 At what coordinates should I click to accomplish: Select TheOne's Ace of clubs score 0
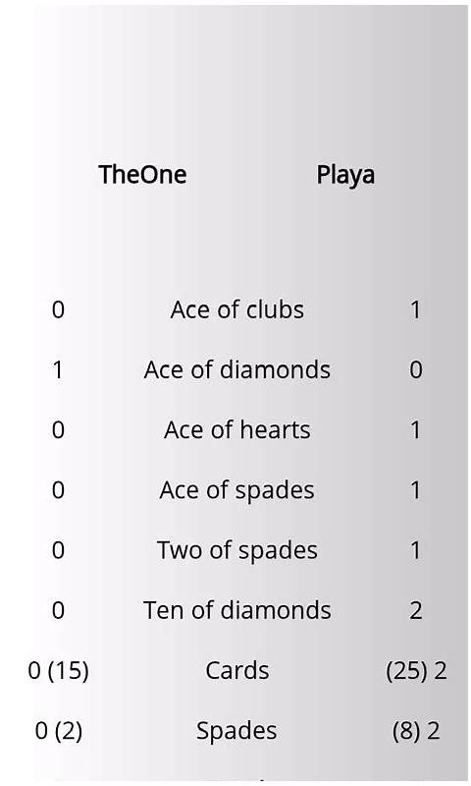click(x=58, y=309)
